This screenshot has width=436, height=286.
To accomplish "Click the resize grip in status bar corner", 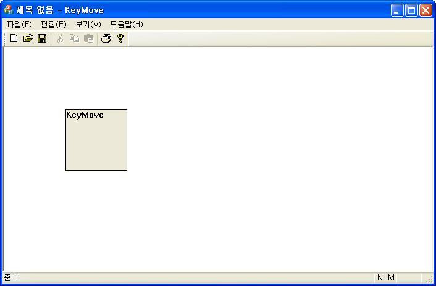I will point(429,279).
